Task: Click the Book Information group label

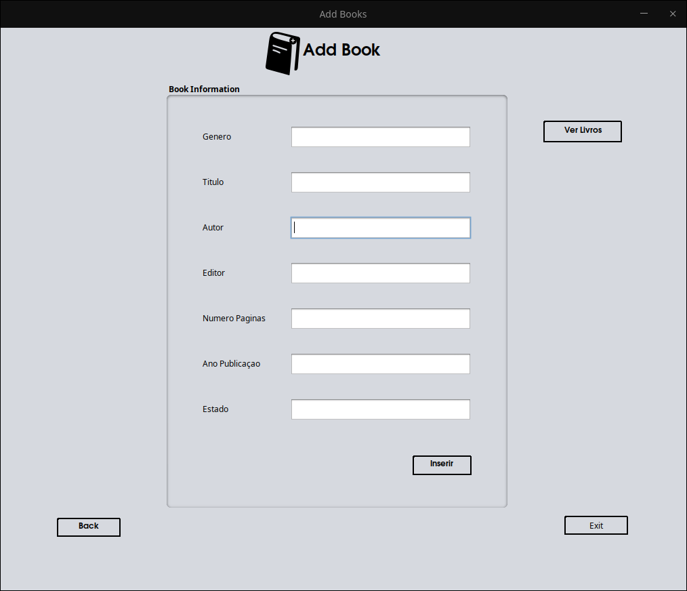Action: pyautogui.click(x=204, y=89)
